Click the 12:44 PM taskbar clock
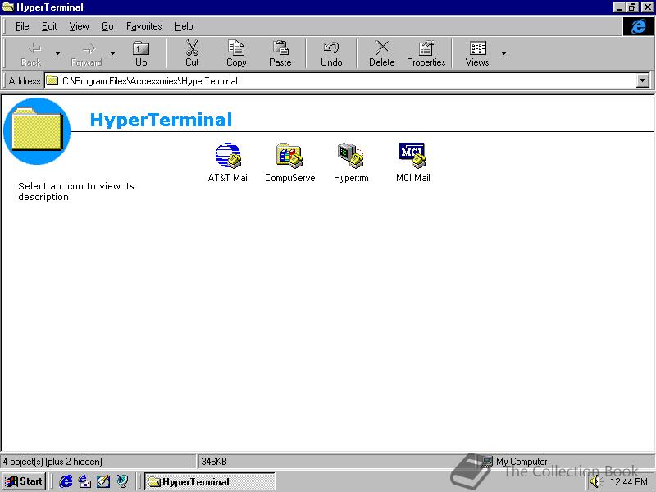Image resolution: width=656 pixels, height=492 pixels. [629, 482]
